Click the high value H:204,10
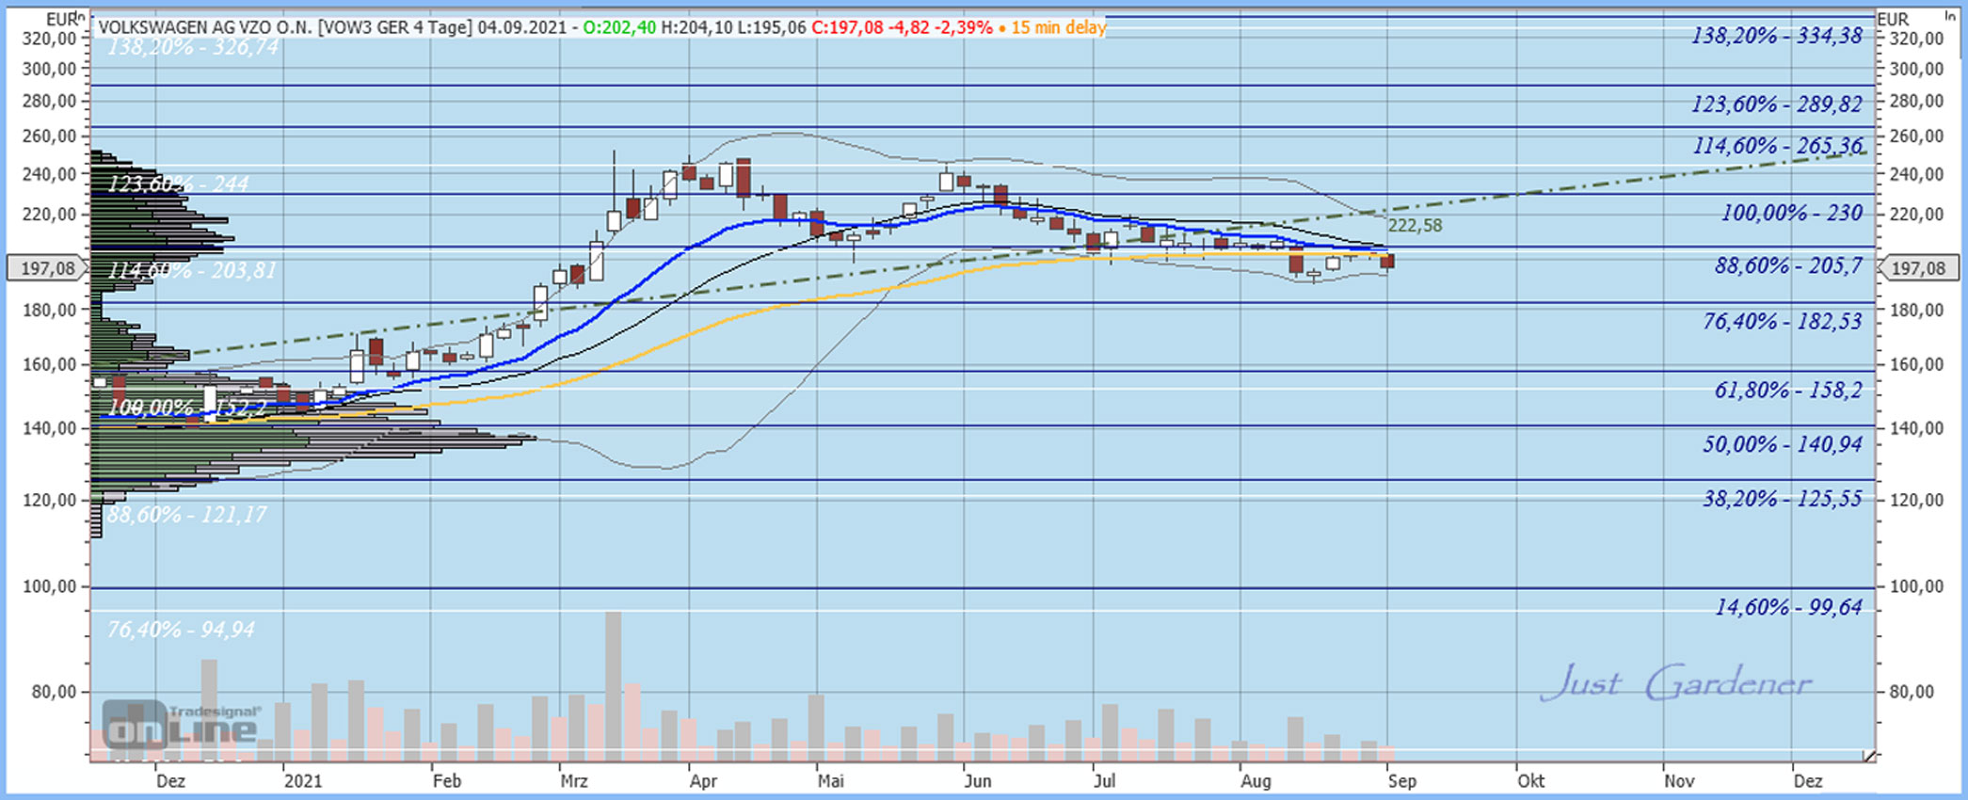The height and width of the screenshot is (800, 1968). pos(696,27)
